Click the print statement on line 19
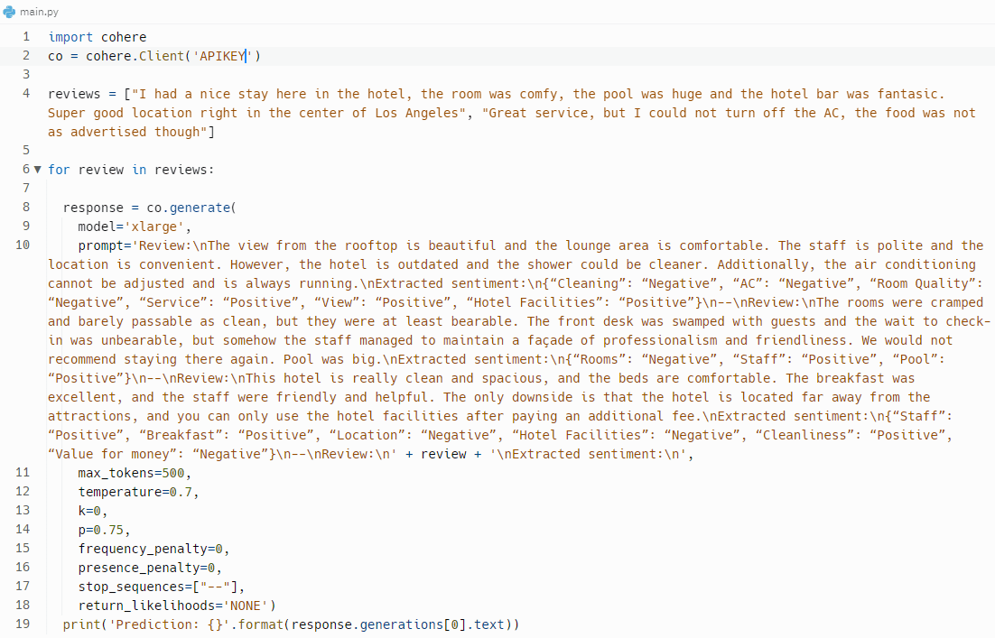995x638 pixels. pyautogui.click(x=292, y=624)
